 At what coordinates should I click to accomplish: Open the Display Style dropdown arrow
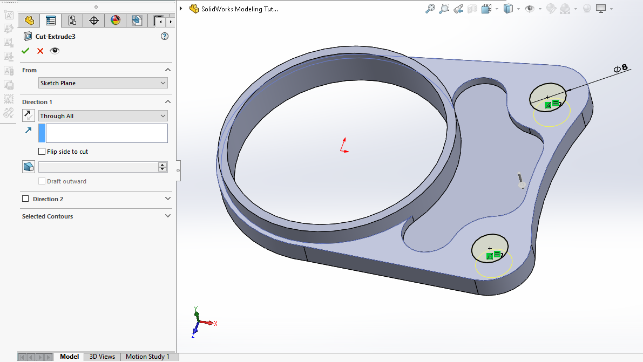tap(518, 9)
